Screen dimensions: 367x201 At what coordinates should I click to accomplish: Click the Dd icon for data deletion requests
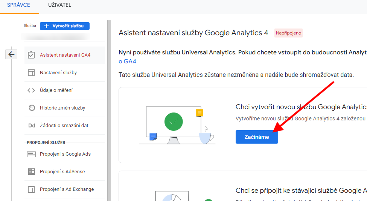coord(32,126)
